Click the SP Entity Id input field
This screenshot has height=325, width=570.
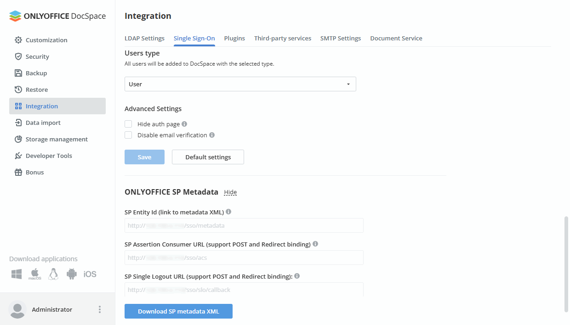244,225
